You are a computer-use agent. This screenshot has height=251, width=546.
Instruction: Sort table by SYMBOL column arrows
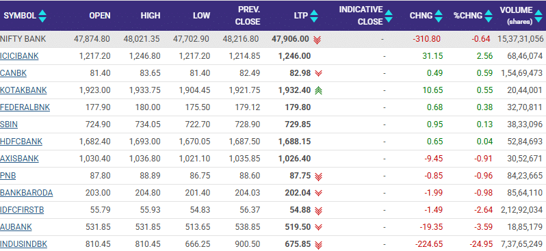[x=42, y=16]
